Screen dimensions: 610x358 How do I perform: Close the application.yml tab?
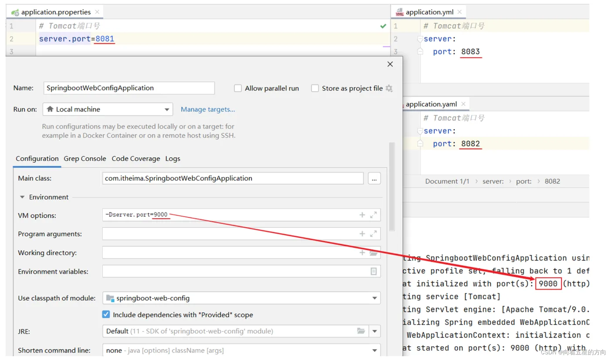click(x=460, y=12)
